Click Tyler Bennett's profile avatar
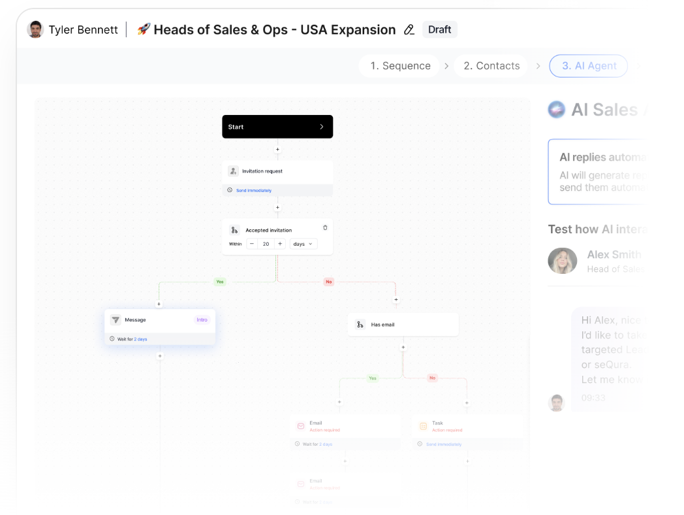 (35, 29)
